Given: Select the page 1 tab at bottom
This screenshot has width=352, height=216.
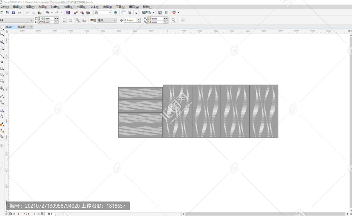Looking at the screenshot, I should click(x=50, y=214).
